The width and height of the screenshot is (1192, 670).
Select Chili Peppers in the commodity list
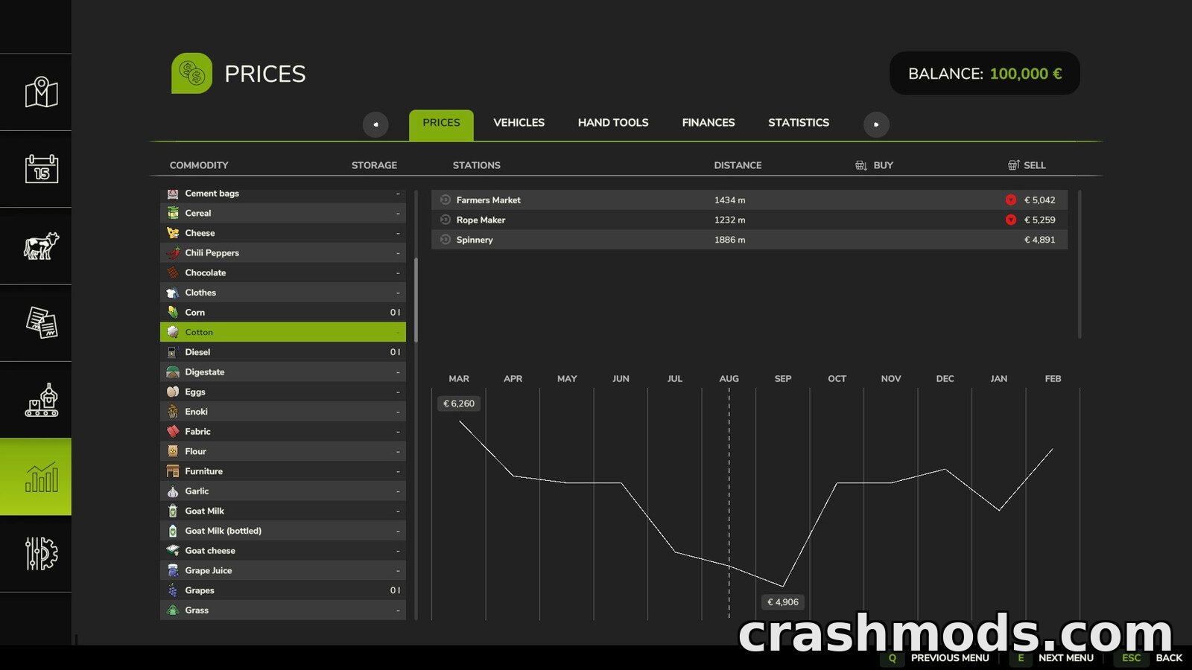pyautogui.click(x=283, y=252)
